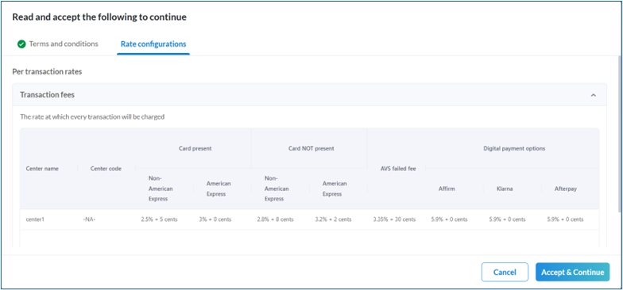Click the -NA- center code cell
Viewport: 623px width, 290px height.
[89, 219]
